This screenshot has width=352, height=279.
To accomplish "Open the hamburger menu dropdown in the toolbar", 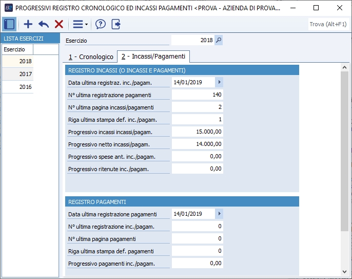I will click(x=80, y=24).
